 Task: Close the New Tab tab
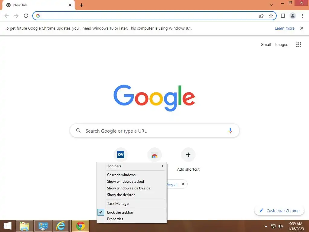click(70, 5)
